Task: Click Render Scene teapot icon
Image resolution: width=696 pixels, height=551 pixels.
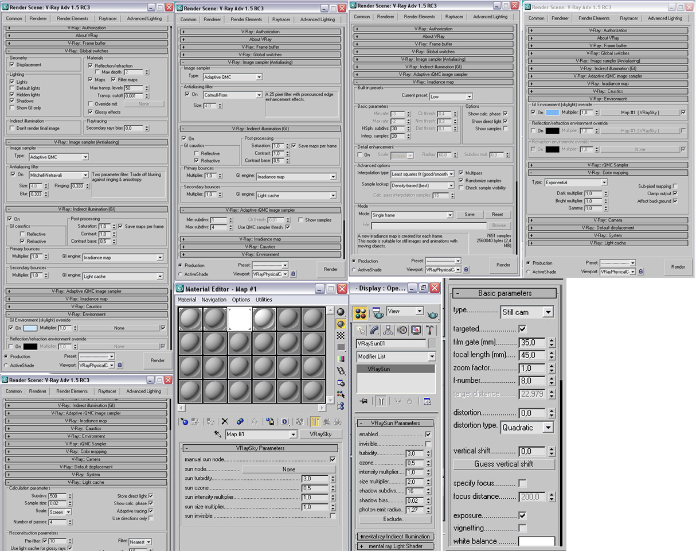Action: click(x=378, y=313)
